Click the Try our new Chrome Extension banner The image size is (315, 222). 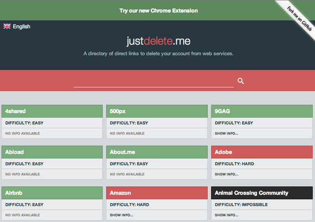tap(158, 10)
